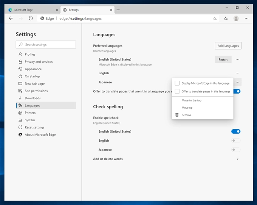This screenshot has width=257, height=205.
Task: Enable the English spellcheck toggle
Action: 236,141
